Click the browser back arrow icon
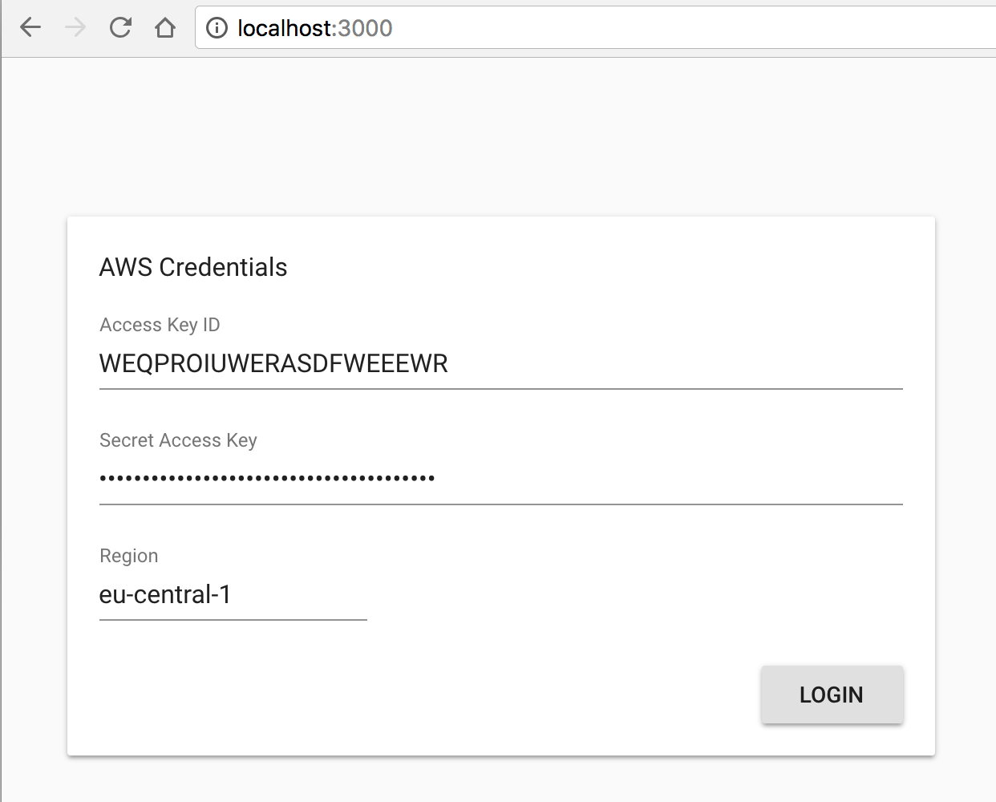996x802 pixels. click(x=30, y=26)
